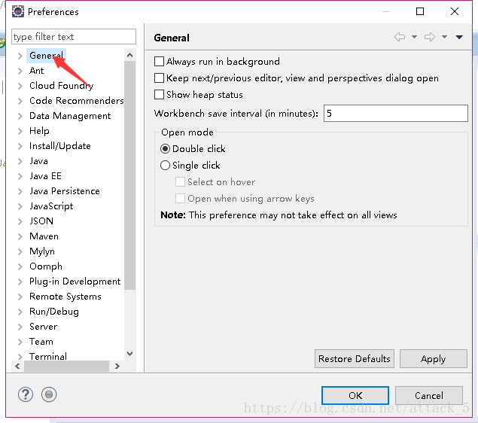Select Remote Systems category
Screen dimensions: 478x423
tap(65, 297)
